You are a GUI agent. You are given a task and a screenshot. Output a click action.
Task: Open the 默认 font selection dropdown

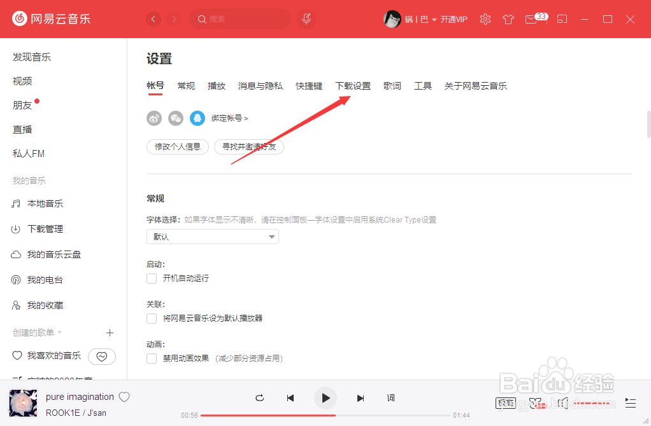pos(213,237)
